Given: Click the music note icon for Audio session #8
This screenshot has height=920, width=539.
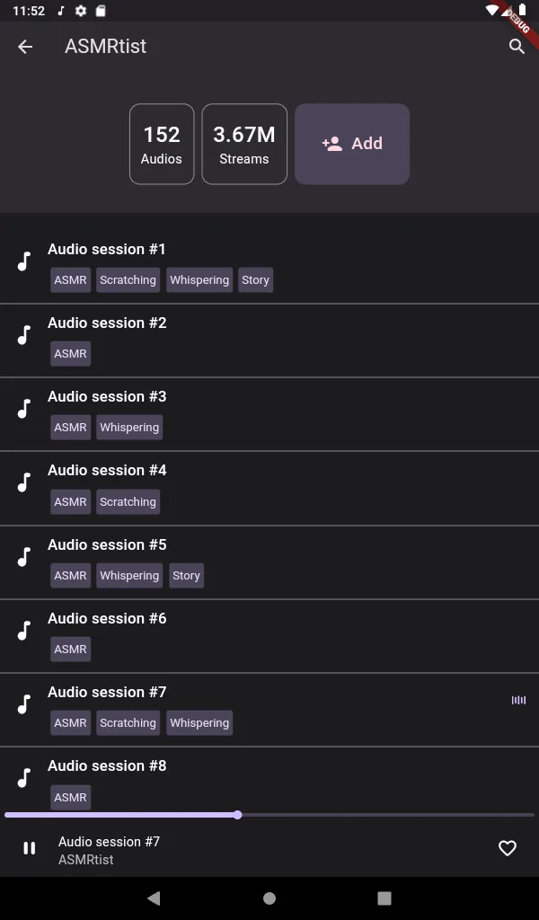Looking at the screenshot, I should click(22, 779).
